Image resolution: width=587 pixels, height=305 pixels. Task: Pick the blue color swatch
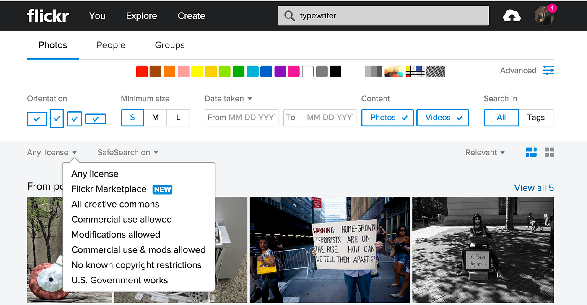click(266, 72)
